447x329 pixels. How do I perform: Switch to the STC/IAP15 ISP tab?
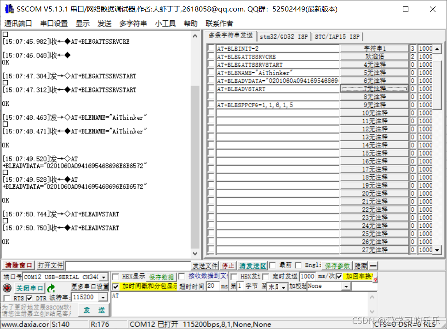(x=337, y=36)
